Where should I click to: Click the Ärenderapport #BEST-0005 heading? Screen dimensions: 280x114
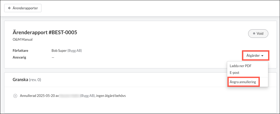[x=45, y=32]
